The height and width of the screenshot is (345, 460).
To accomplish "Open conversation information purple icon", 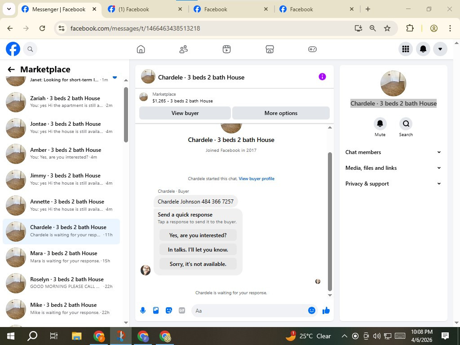I will 322,76.
